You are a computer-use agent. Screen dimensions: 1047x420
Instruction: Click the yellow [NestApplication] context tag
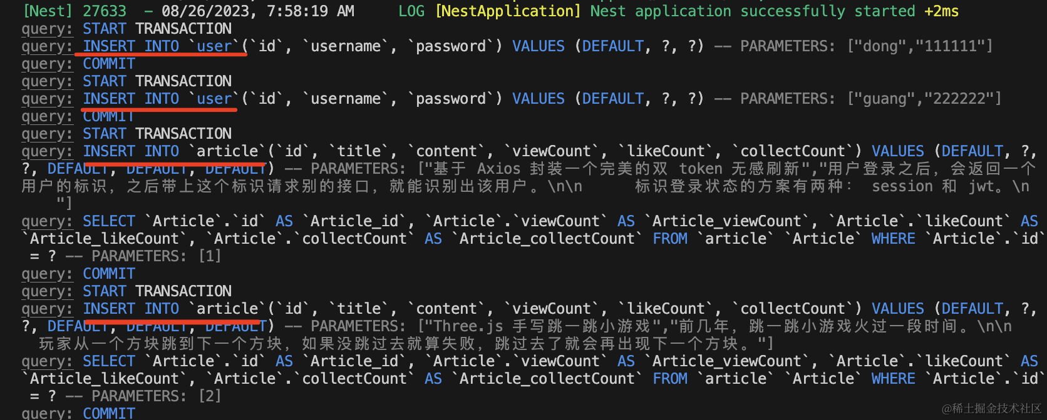click(508, 11)
